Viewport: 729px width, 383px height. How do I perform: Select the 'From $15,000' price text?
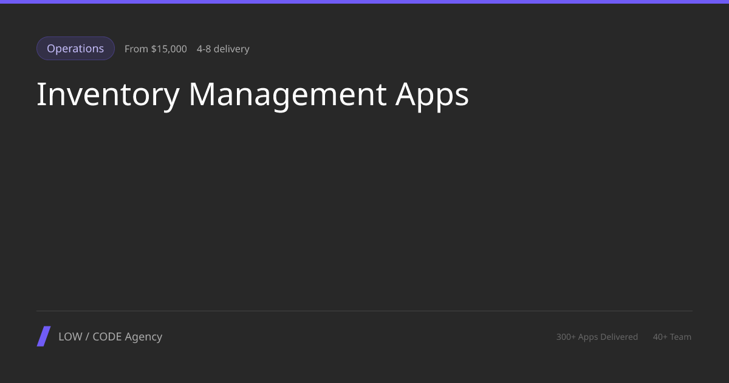(156, 49)
